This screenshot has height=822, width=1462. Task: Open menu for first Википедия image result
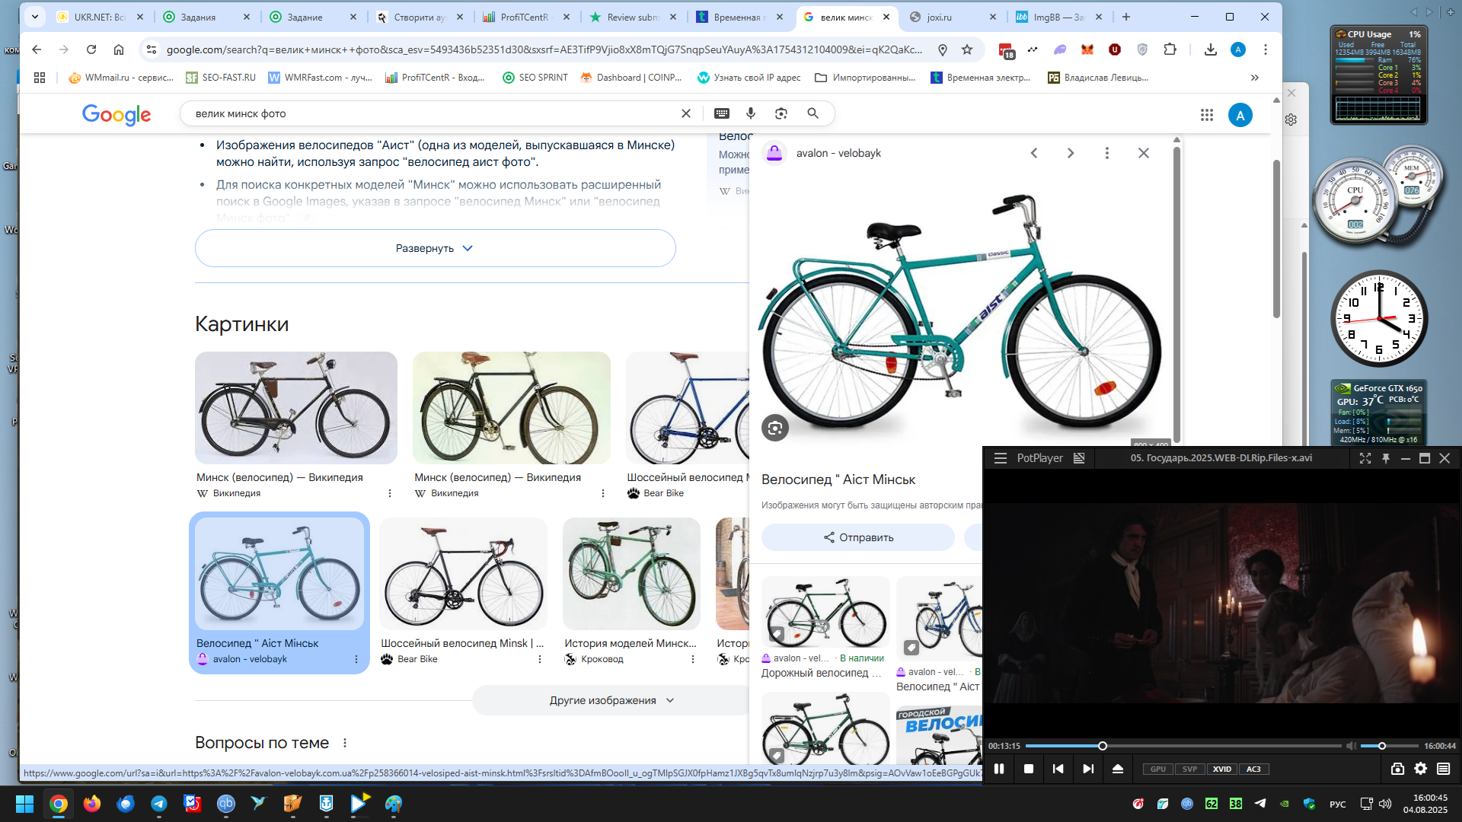[390, 493]
